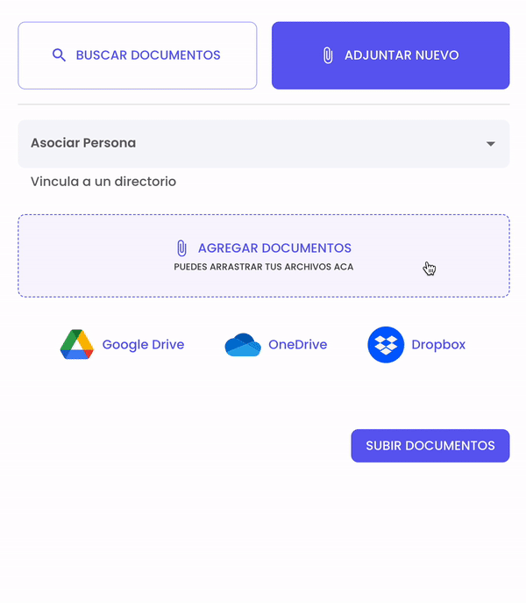Click the 'Puedes arrastrar tus archivos aca' text
The height and width of the screenshot is (603, 526).
(x=263, y=267)
